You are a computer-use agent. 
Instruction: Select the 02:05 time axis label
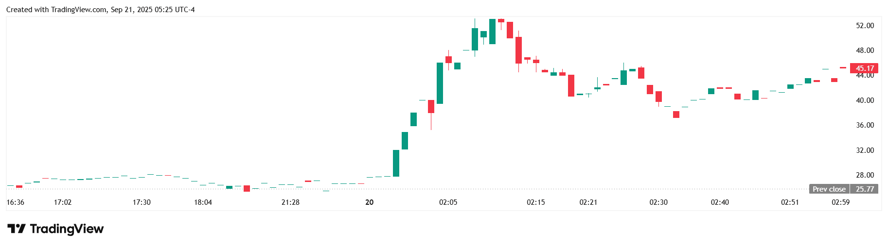click(448, 202)
